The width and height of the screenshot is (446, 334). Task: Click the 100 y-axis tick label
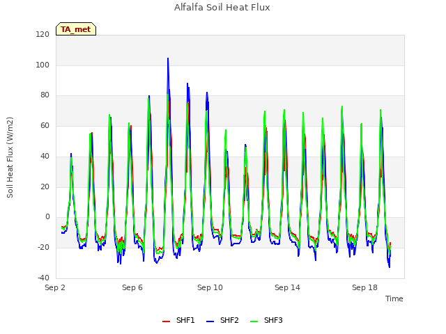[x=43, y=65]
